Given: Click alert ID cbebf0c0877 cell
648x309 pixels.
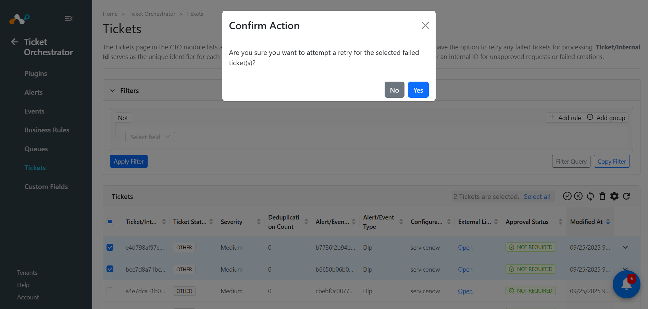Looking at the screenshot, I should click(x=335, y=291).
